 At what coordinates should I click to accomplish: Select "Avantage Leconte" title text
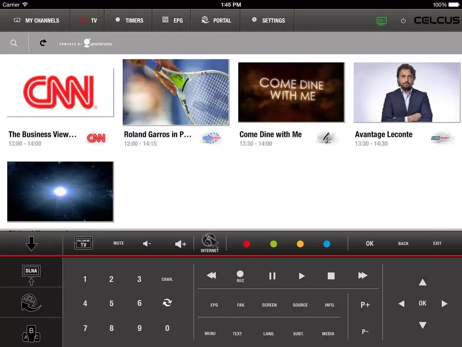[x=384, y=134]
